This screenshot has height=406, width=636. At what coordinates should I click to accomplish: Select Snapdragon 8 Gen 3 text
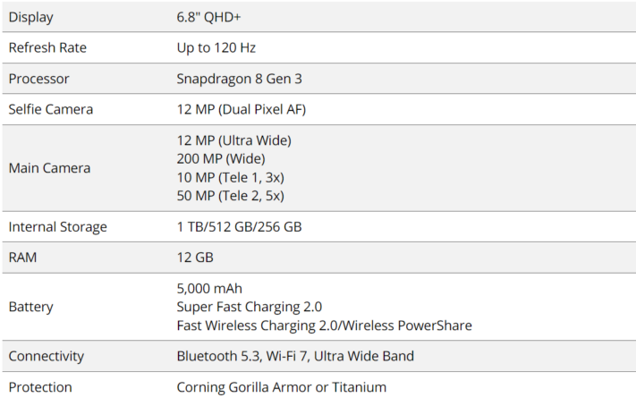(239, 79)
